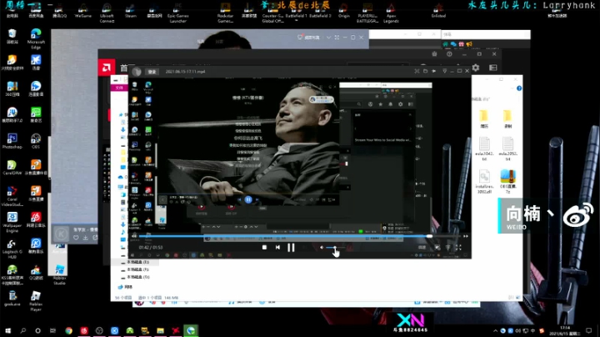Select local disk (E:) in Explorer tree
600x337 pixels.
[x=137, y=262]
